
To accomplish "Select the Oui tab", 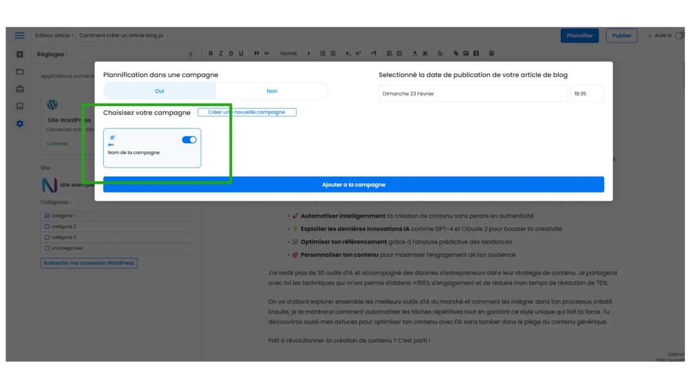I will [159, 91].
